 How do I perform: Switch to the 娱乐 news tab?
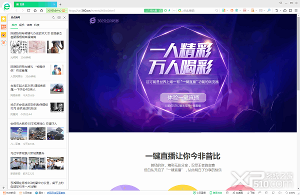tap(21, 25)
